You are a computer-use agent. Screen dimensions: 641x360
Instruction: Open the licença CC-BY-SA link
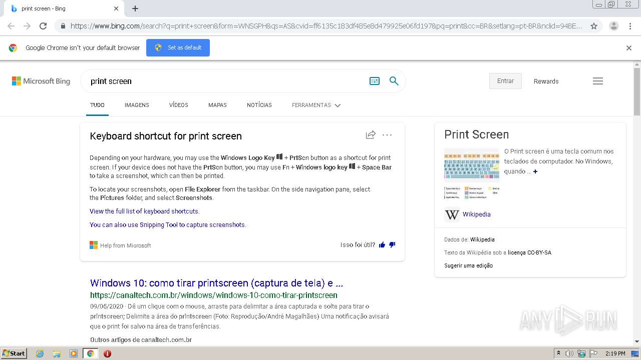click(x=529, y=252)
